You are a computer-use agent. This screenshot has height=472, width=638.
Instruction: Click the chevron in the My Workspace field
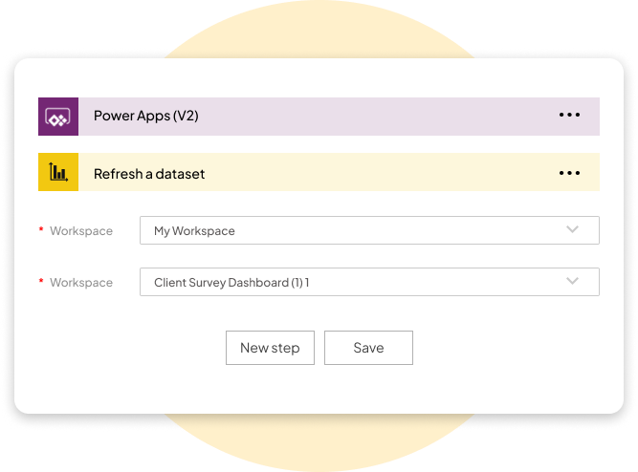tap(572, 230)
